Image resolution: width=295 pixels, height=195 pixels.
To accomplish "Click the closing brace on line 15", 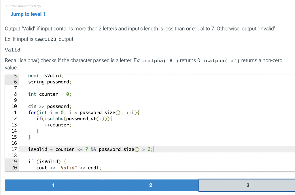I will 29,137.
